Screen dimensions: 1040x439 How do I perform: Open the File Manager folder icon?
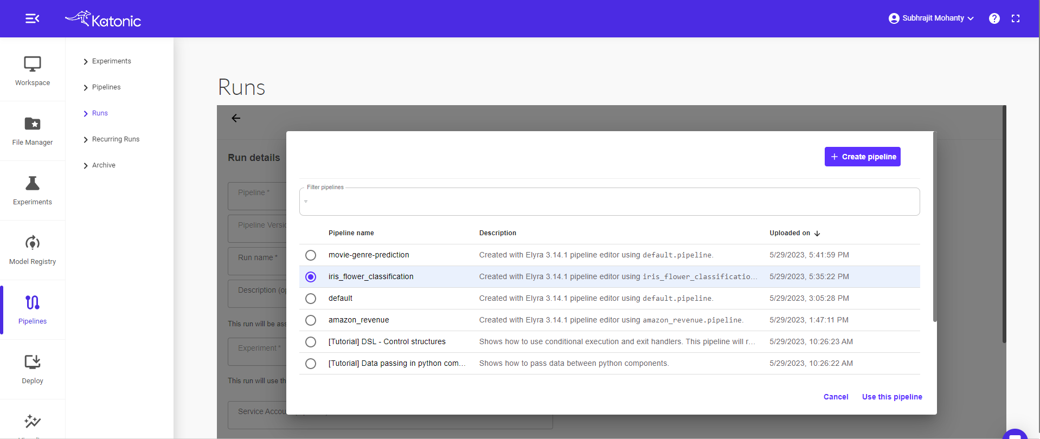(33, 124)
